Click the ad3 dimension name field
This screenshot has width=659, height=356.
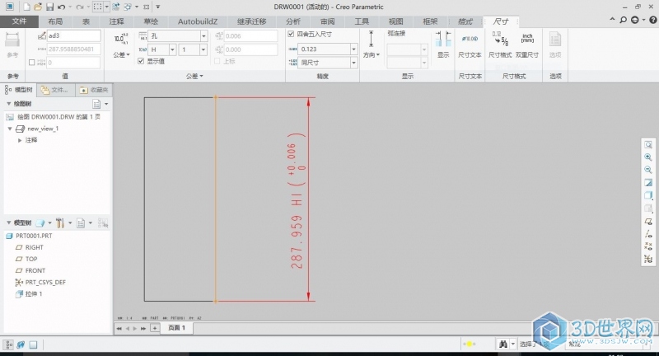(73, 35)
